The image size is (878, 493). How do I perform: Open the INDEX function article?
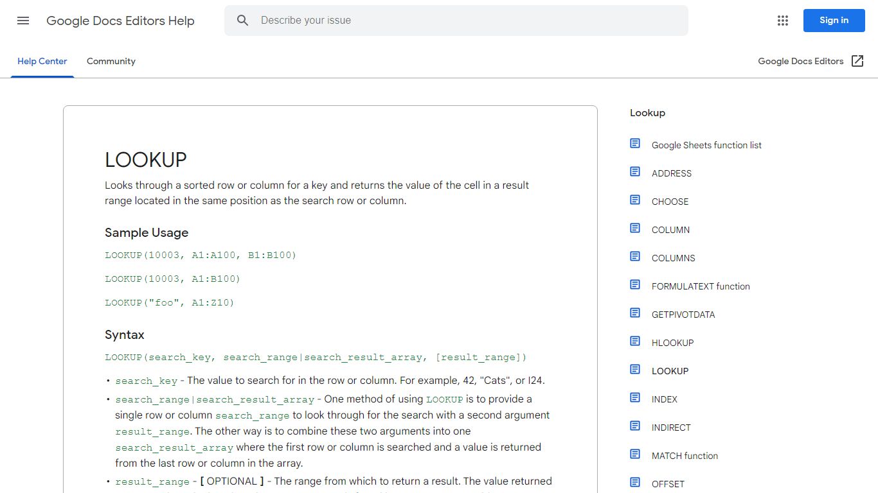[664, 399]
